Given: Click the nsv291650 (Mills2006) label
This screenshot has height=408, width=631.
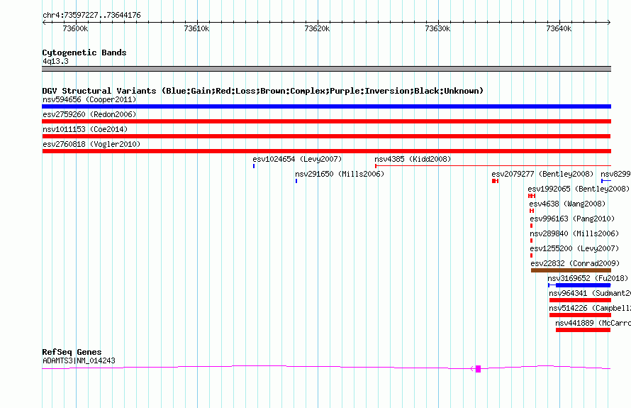Looking at the screenshot, I should click(x=340, y=174).
